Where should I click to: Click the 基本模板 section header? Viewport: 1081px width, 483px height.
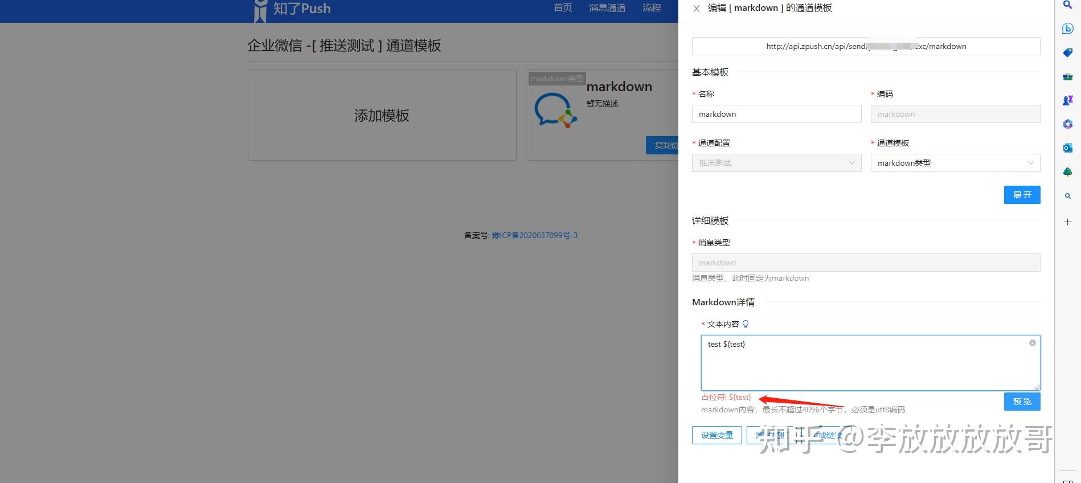click(710, 72)
